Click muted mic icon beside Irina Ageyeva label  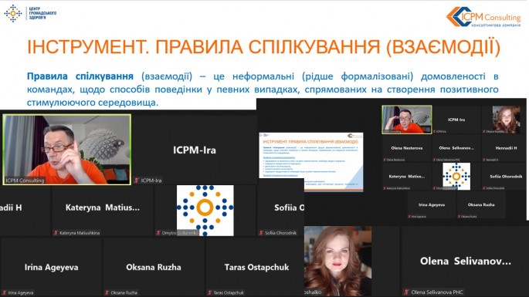(x=5, y=292)
